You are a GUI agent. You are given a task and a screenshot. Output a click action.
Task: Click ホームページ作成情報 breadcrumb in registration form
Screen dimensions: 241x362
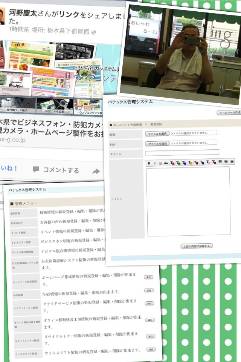pos(128,125)
